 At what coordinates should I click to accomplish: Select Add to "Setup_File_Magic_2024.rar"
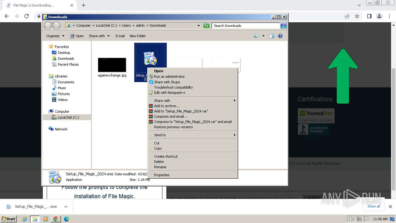[x=181, y=111]
